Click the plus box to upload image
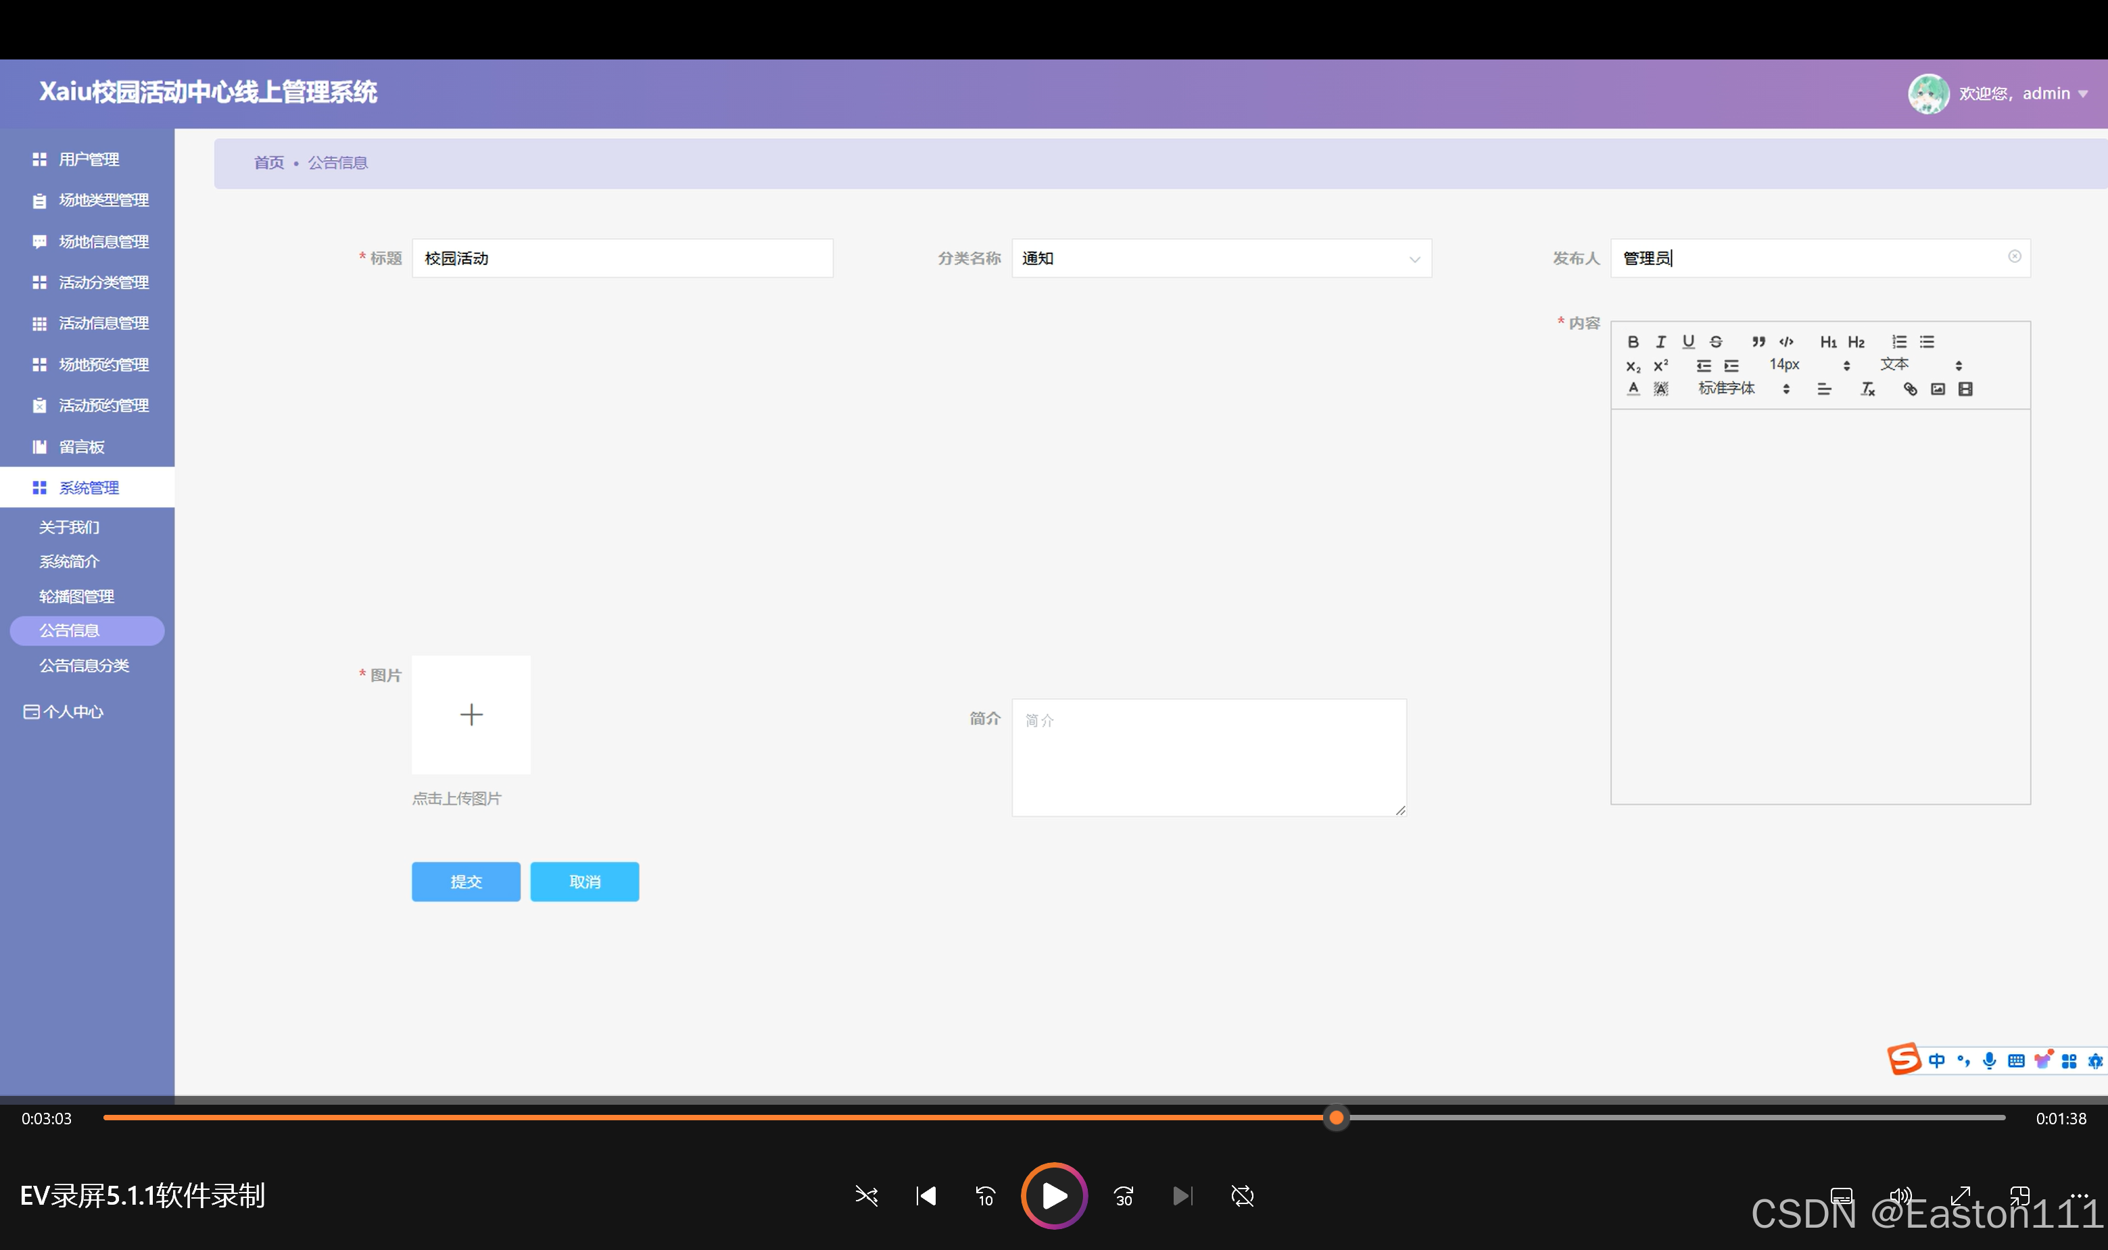The image size is (2108, 1250). click(471, 714)
